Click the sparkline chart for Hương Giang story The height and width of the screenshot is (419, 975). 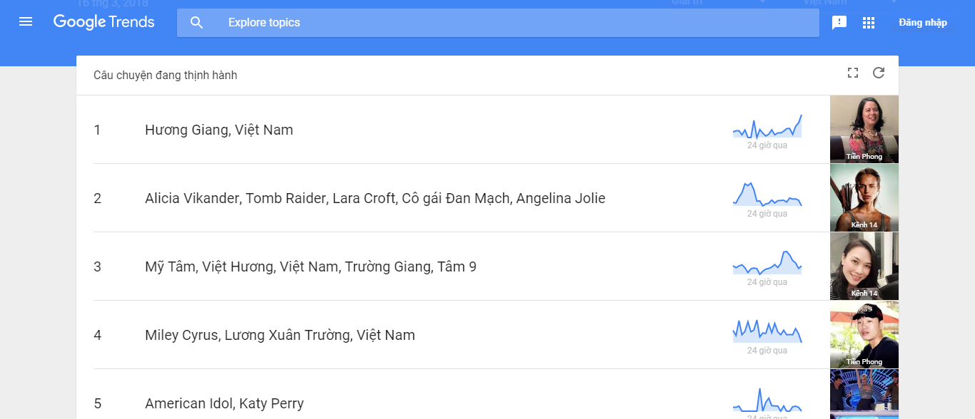point(767,127)
